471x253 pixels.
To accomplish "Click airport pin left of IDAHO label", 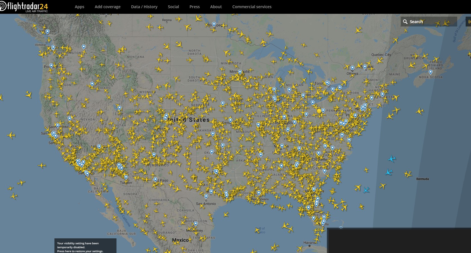I will tap(92, 84).
